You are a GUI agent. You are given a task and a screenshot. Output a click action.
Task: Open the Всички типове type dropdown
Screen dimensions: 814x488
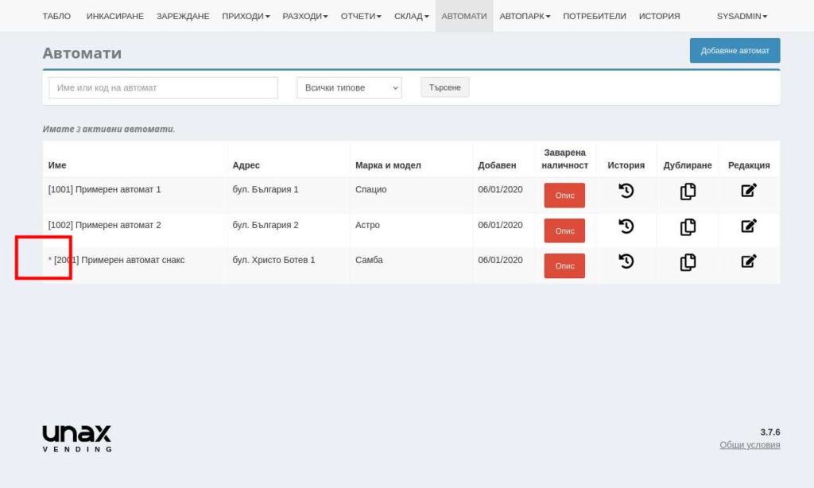(x=350, y=87)
